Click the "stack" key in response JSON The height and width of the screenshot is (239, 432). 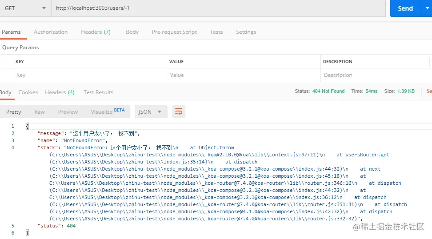click(x=48, y=147)
